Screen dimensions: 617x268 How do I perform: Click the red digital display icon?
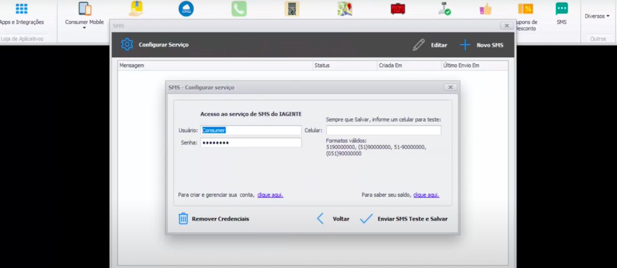398,9
